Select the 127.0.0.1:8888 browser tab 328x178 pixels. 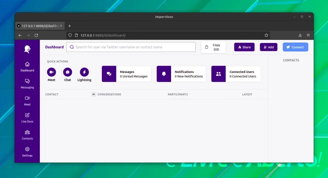tap(40, 26)
